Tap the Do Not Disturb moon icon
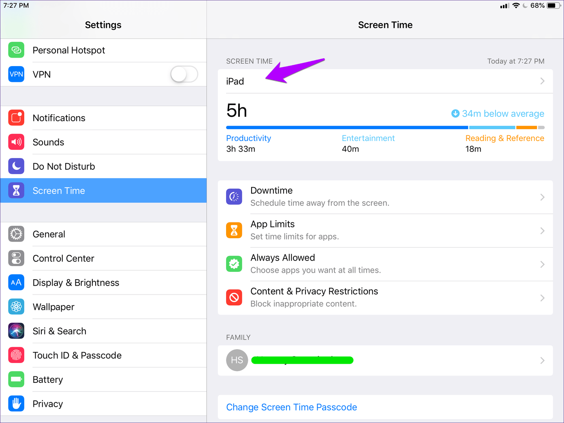Screen dimensions: 564x423 (16, 166)
